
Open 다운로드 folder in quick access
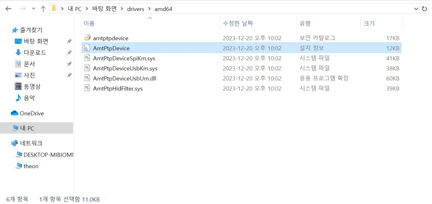click(35, 53)
